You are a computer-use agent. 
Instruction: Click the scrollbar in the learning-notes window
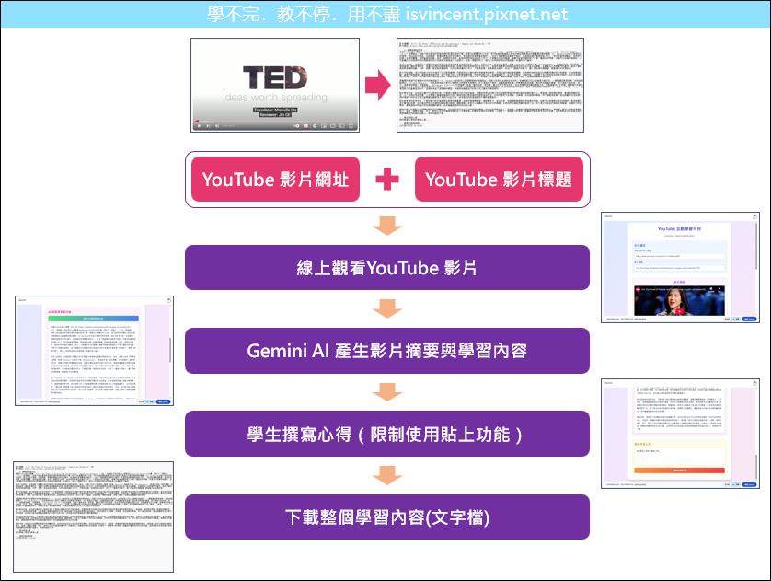(x=756, y=467)
